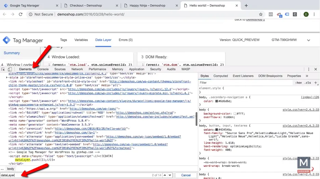320x179 pixels.
Task: Switch to Checkout – Demoshop browser tab
Action: (x=86, y=5)
